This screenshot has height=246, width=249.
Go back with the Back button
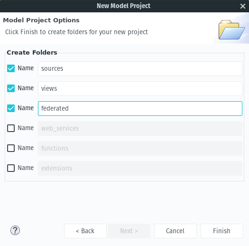point(85,231)
